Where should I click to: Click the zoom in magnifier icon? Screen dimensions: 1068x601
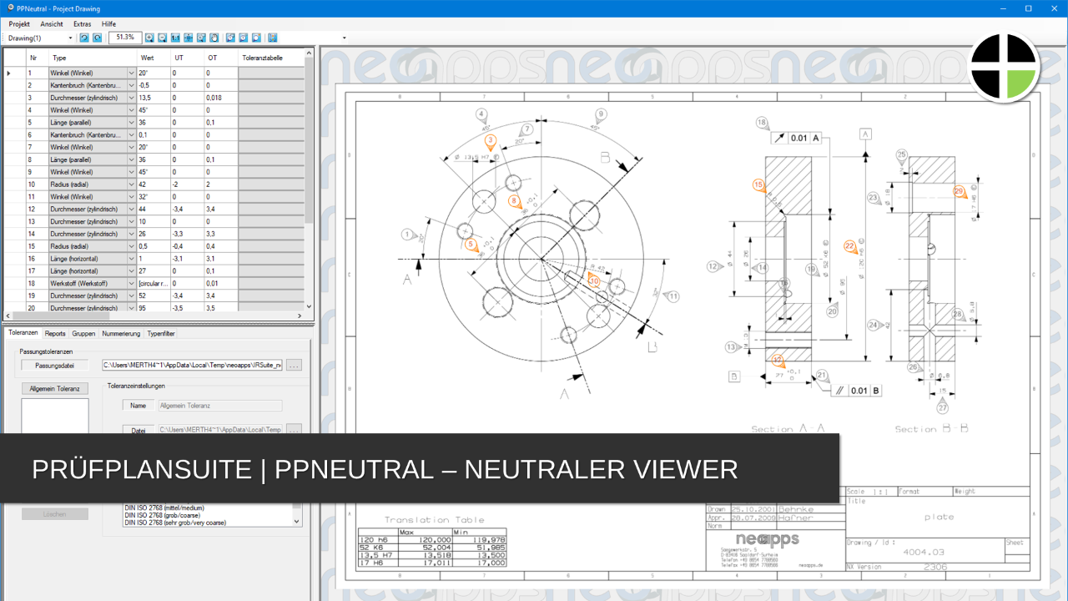click(149, 38)
